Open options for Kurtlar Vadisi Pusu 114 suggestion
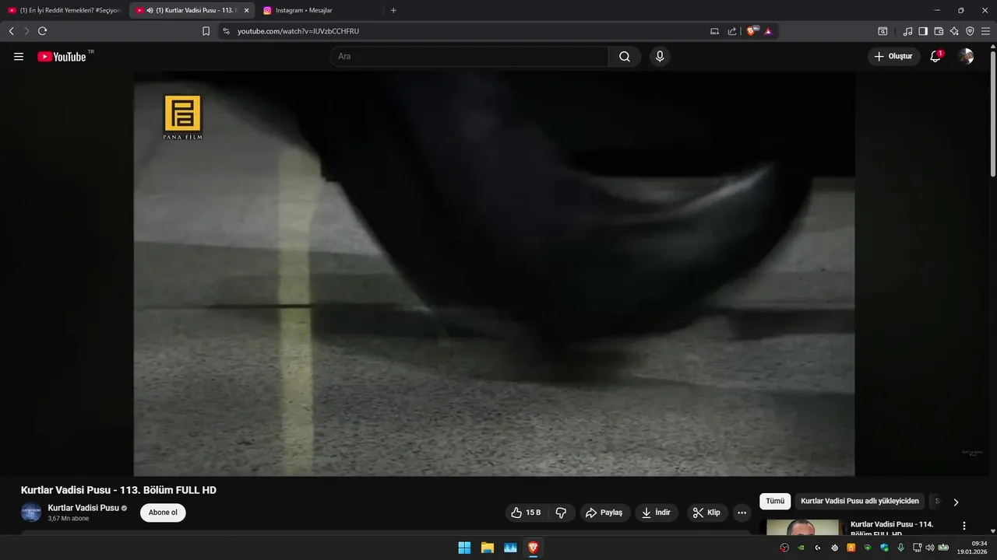 point(964,526)
